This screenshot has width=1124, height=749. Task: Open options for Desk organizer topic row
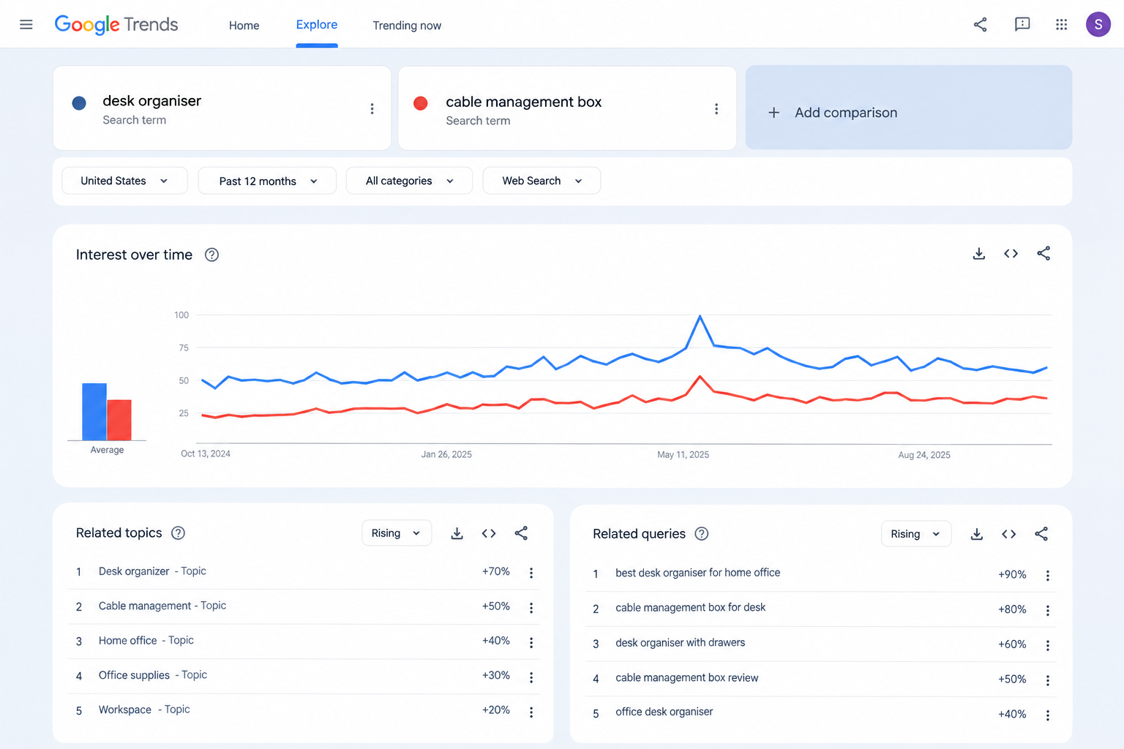click(531, 573)
